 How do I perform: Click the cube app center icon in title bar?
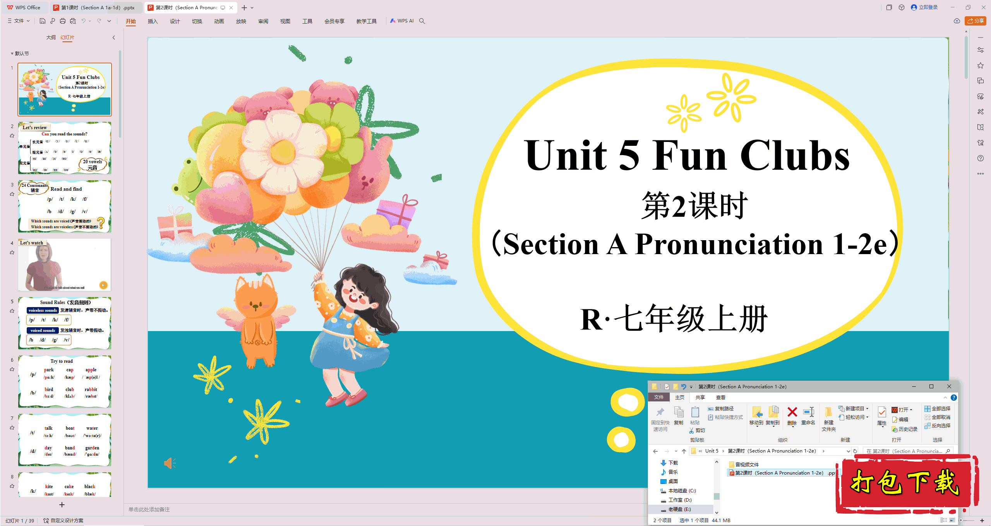(x=902, y=7)
